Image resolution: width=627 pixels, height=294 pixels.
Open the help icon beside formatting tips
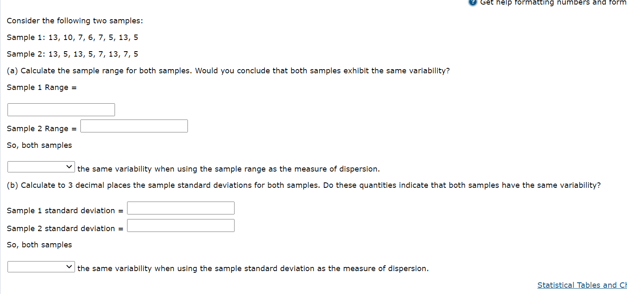[472, 3]
